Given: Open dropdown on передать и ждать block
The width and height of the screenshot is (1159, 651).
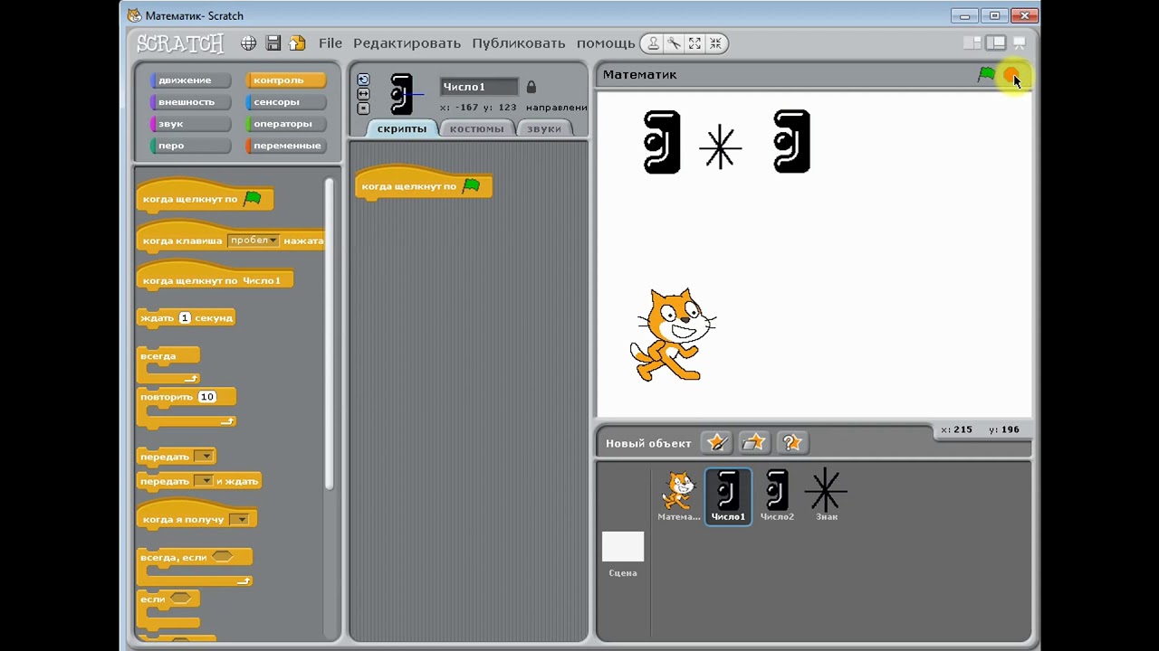Looking at the screenshot, I should pos(204,481).
